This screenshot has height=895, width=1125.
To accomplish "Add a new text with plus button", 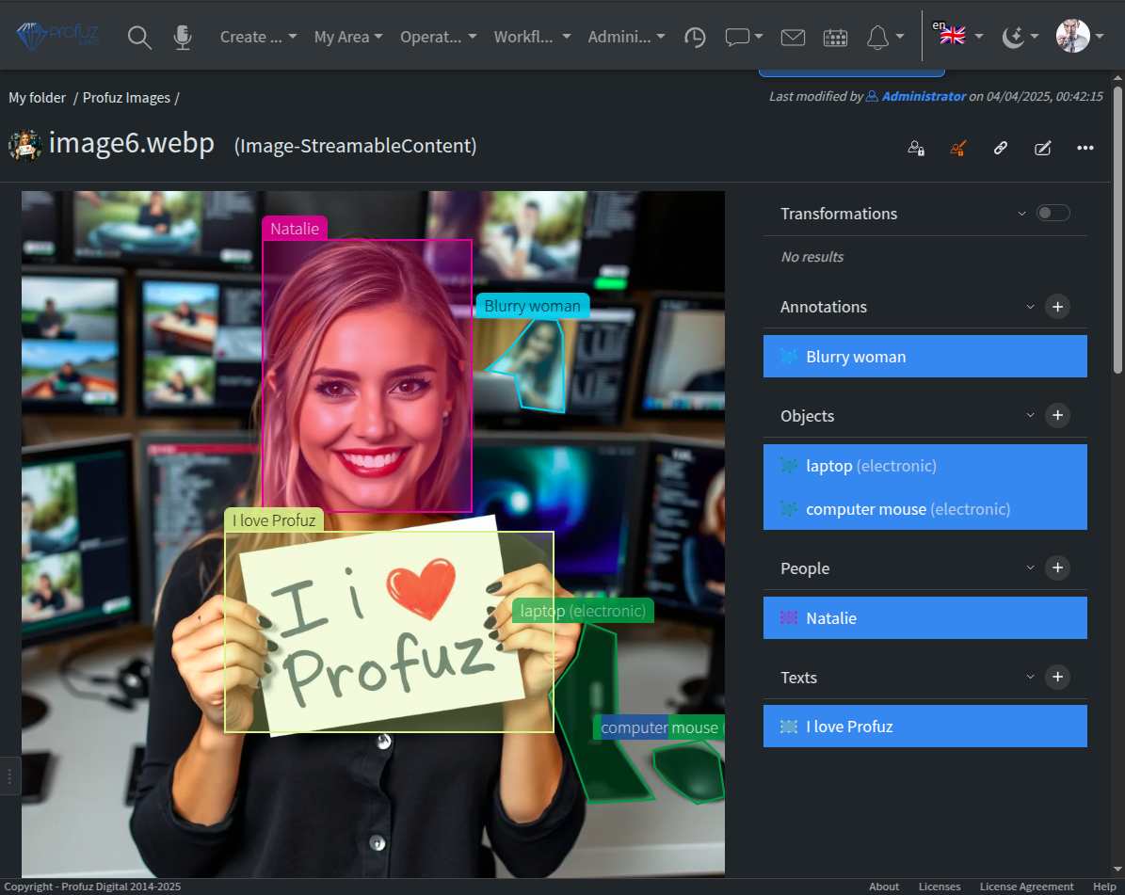I will [x=1057, y=677].
